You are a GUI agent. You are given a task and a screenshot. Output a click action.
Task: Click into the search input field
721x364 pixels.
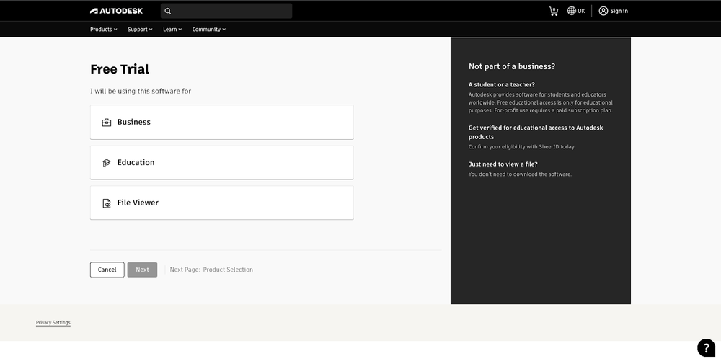tap(231, 11)
